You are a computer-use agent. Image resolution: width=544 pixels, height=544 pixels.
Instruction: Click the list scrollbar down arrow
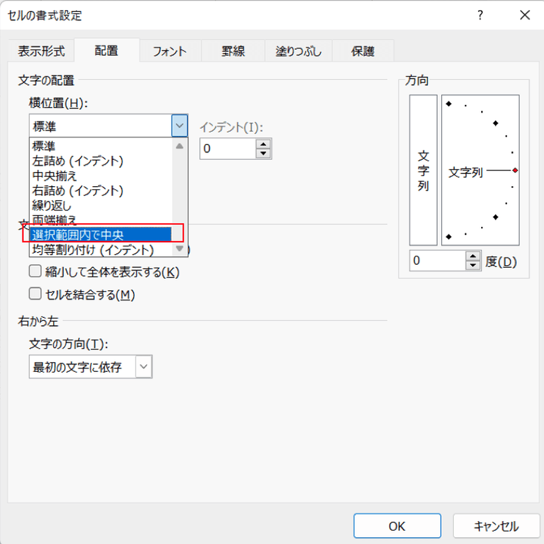pos(180,248)
